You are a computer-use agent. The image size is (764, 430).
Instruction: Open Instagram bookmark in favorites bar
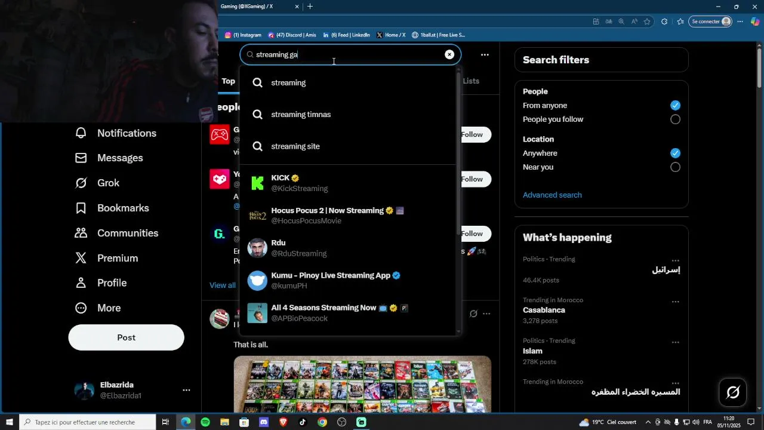coord(243,35)
